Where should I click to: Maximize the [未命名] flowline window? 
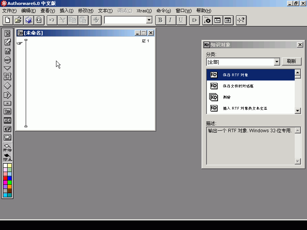144,33
